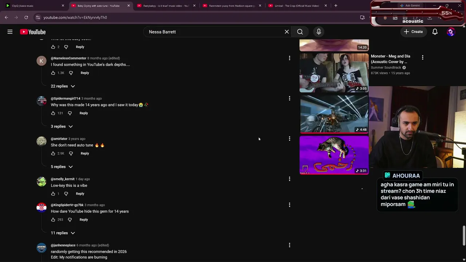
Task: Switch to the Liminal - The Crop tab
Action: 297,6
